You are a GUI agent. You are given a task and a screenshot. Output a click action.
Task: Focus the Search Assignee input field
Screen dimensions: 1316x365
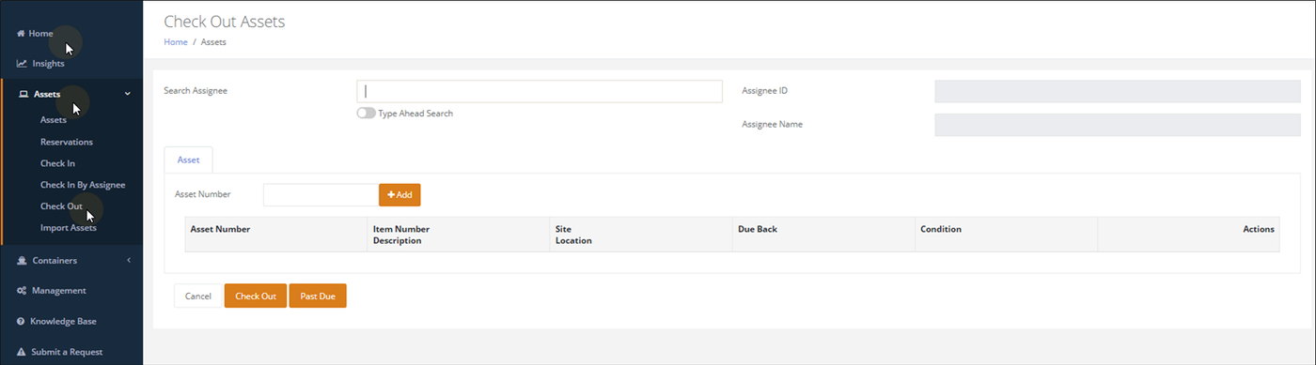pyautogui.click(x=540, y=91)
